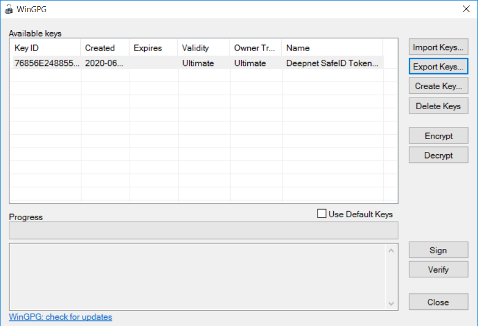478x326 pixels.
Task: Open the Import Keys dialog
Action: [438, 48]
